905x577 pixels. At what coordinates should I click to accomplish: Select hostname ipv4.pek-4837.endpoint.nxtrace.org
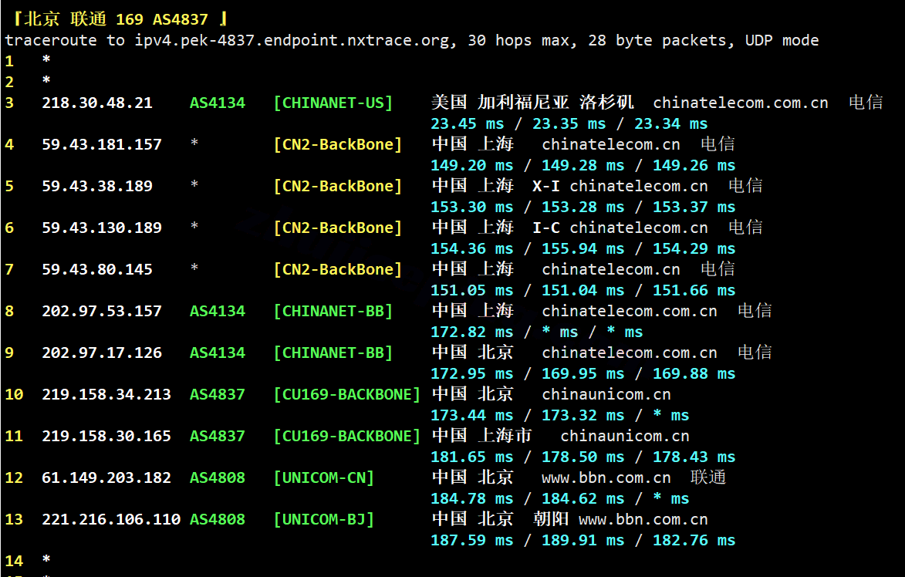coord(292,40)
